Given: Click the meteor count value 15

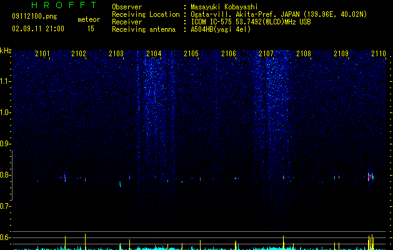Looking at the screenshot, I should tap(91, 29).
